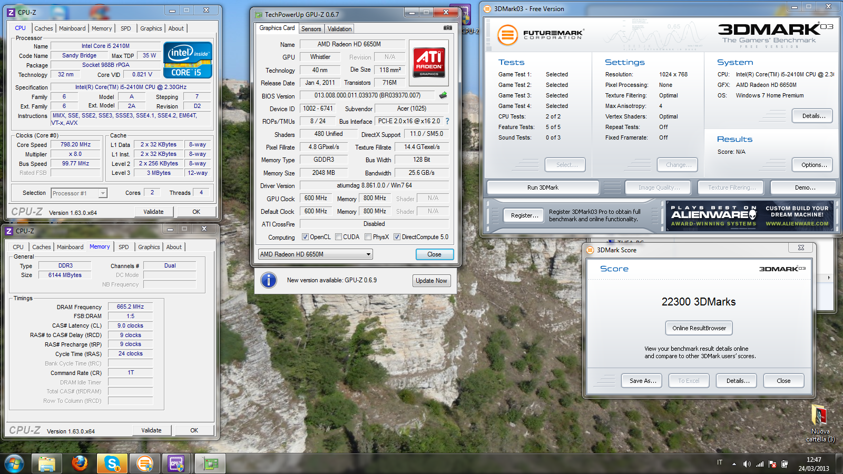Click the taskbar clock showing 12:47

tap(814, 464)
